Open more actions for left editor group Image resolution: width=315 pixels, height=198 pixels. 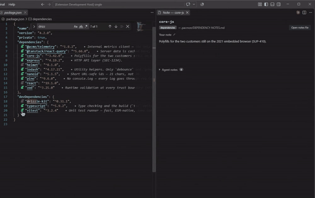click(x=152, y=13)
